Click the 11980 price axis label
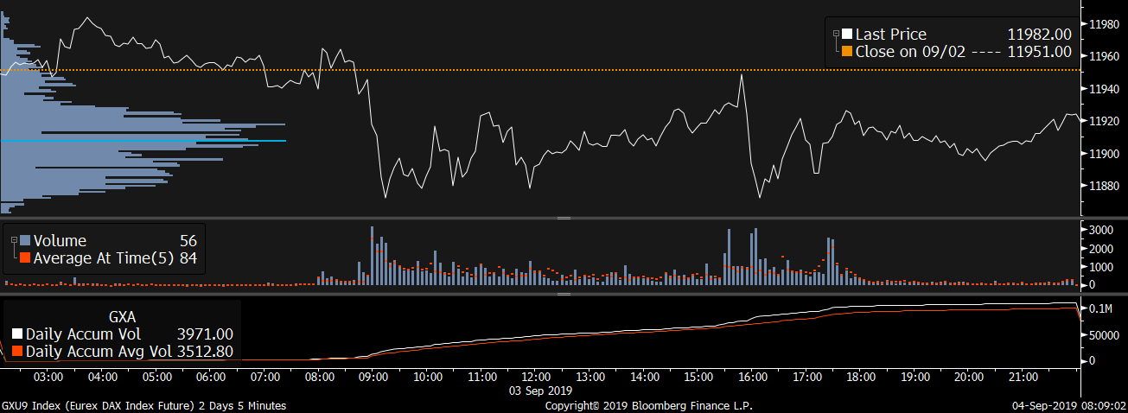The width and height of the screenshot is (1128, 413). tap(1106, 24)
